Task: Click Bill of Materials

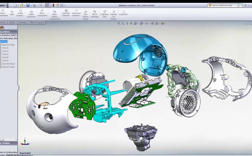Action: coord(95,14)
